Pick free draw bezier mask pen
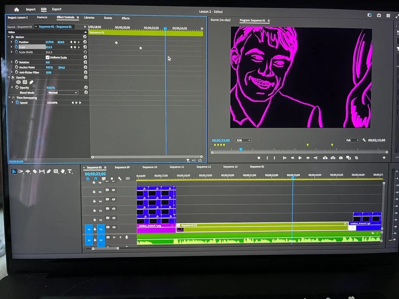 [31, 82]
